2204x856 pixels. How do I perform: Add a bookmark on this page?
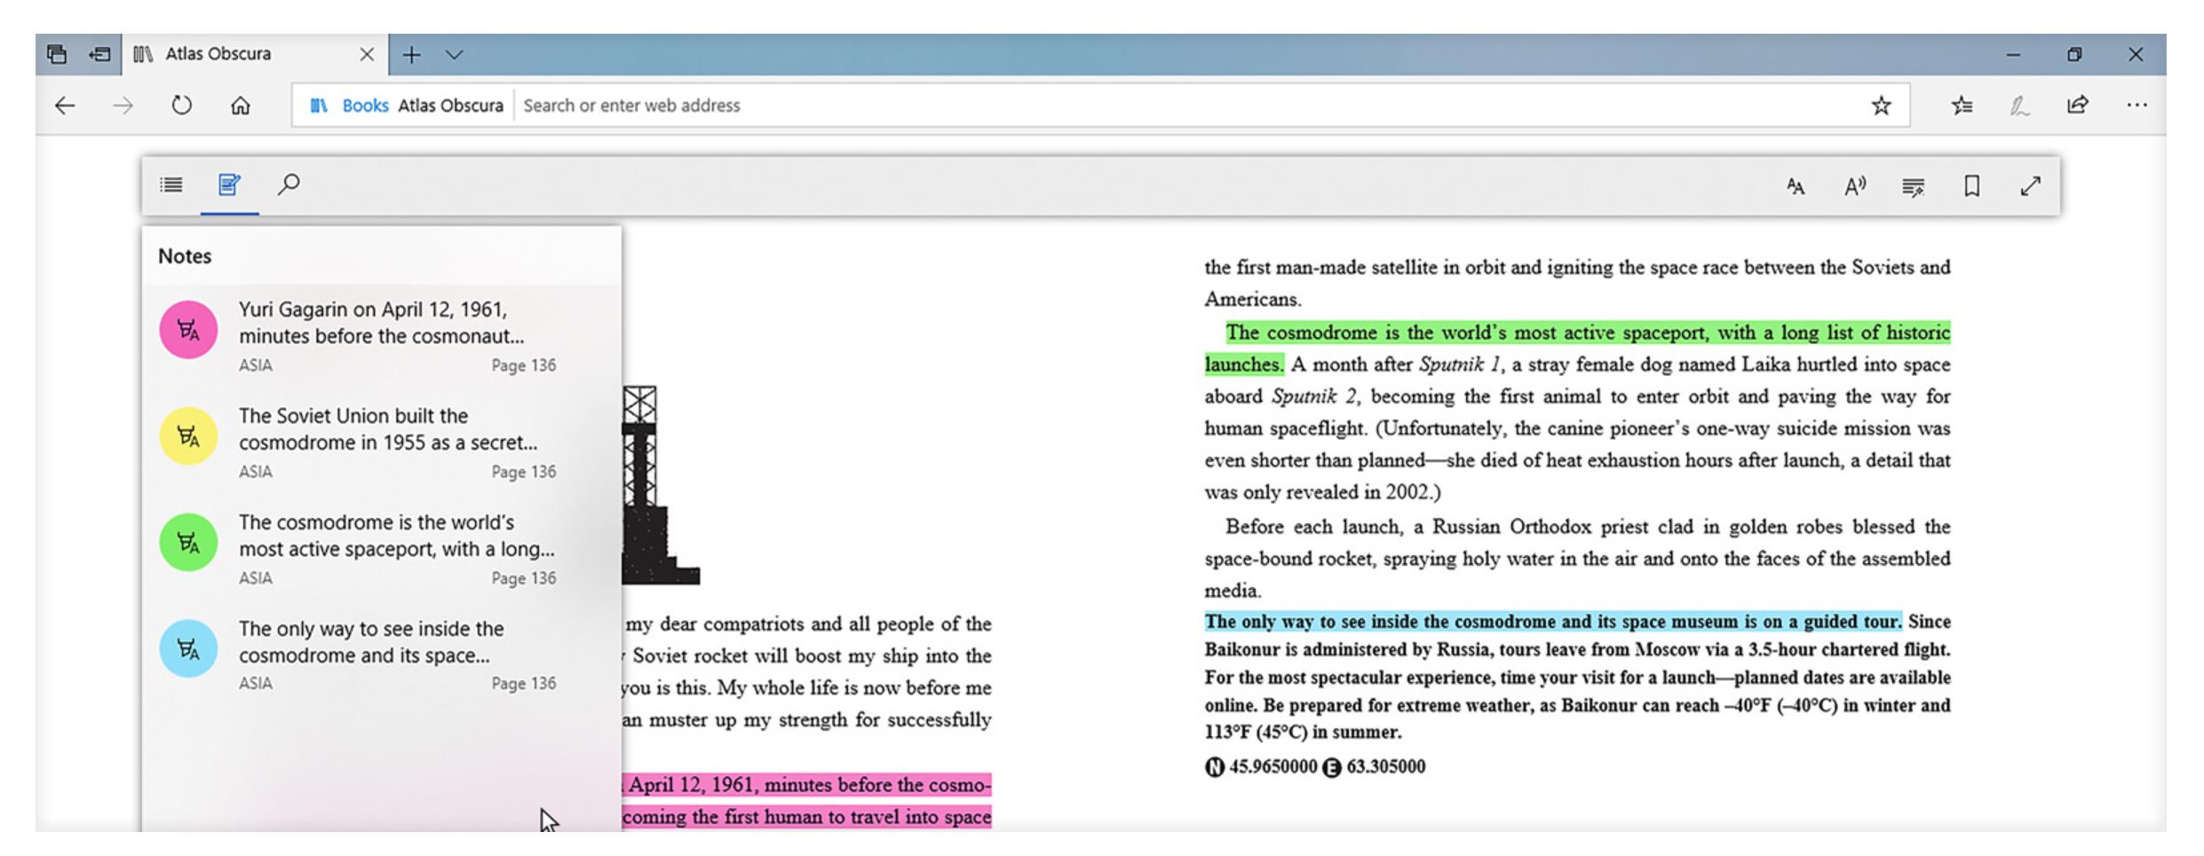1971,185
